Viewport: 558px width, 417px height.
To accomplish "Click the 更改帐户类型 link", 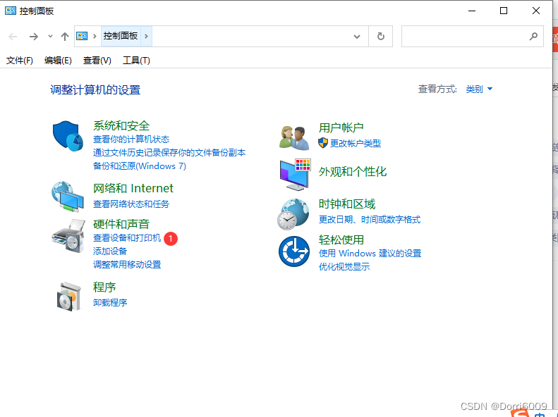I will tap(356, 143).
